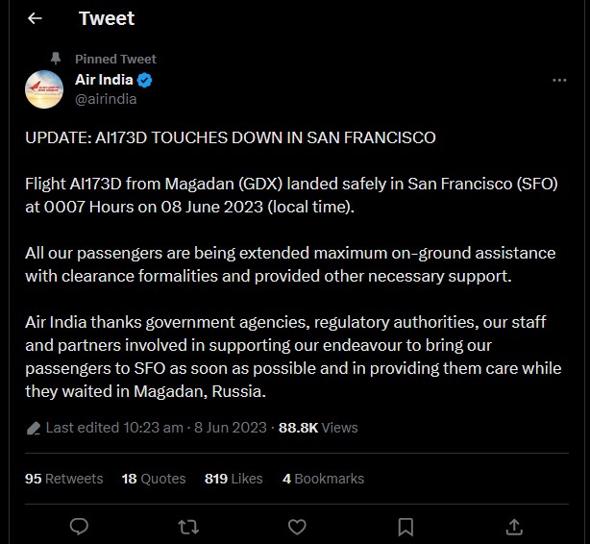590x544 pixels.
Task: Click the retweet arrows icon
Action: (x=188, y=527)
